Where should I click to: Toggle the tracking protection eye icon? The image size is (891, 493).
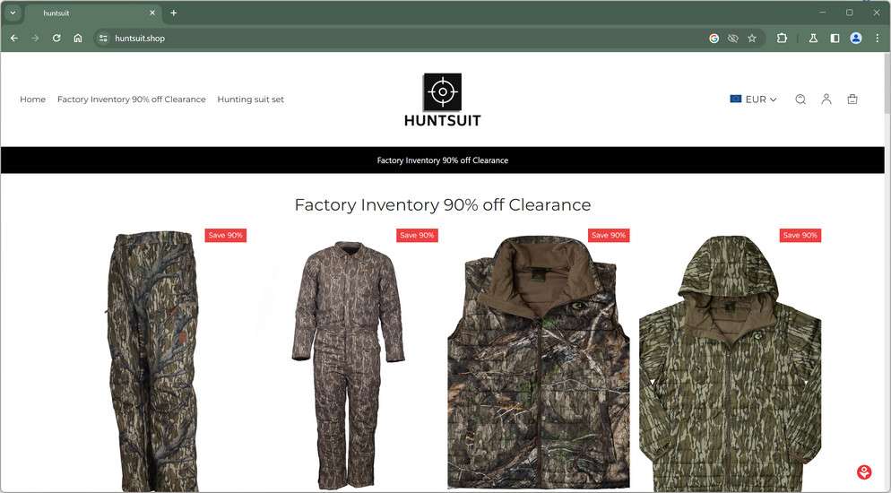tap(733, 38)
